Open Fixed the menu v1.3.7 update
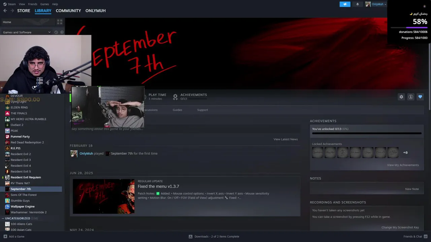Screen dimensions: 431x242 point(158,186)
